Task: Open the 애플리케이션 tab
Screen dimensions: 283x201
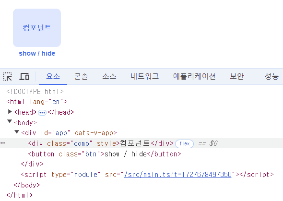Action: click(194, 76)
